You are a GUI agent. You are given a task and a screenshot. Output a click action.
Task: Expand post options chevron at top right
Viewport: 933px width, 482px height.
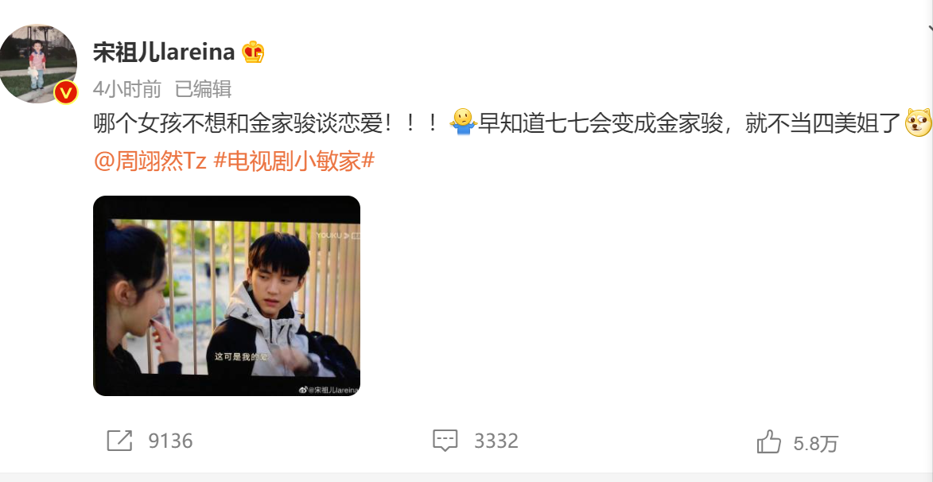[929, 29]
